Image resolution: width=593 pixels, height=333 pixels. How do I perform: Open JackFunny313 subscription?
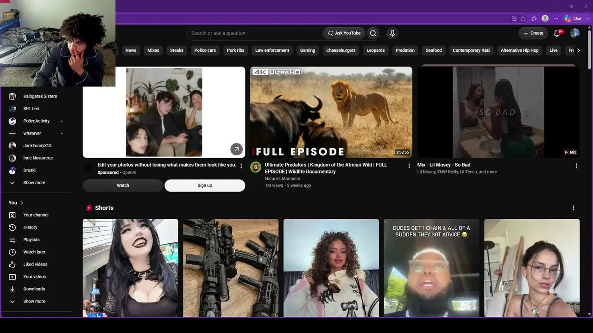[36, 146]
